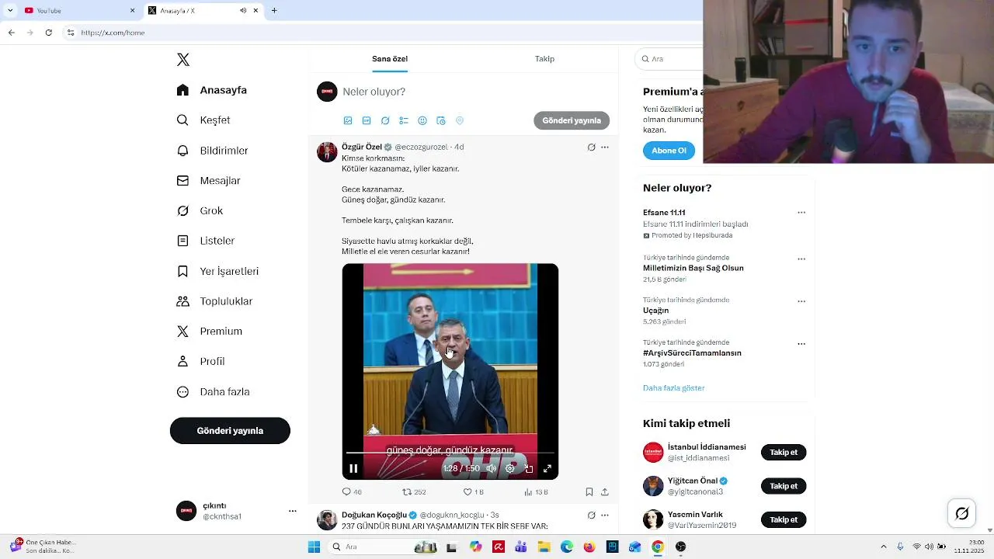The width and height of the screenshot is (994, 559).
Task: Open trend Milletimizin Başı Sağ Olsun
Action: (x=693, y=269)
